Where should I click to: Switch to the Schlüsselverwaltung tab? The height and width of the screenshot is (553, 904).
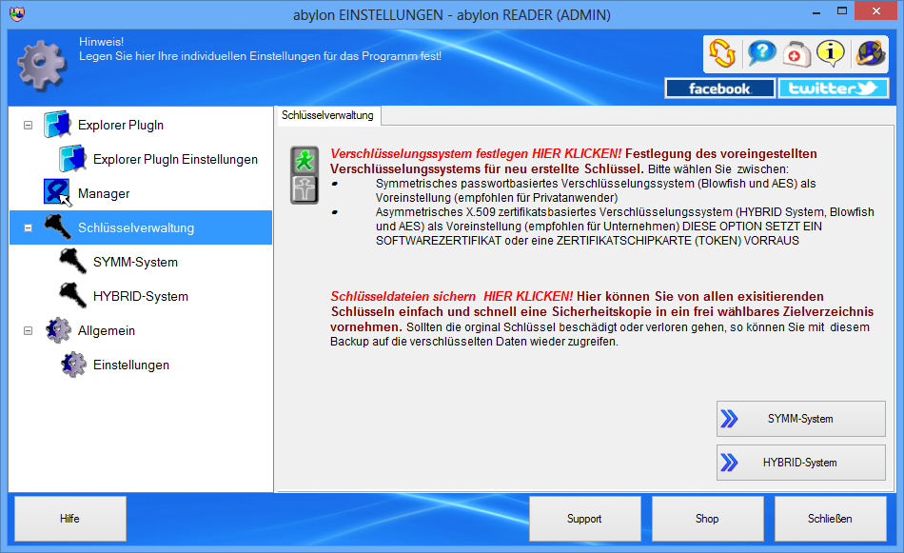(x=327, y=115)
